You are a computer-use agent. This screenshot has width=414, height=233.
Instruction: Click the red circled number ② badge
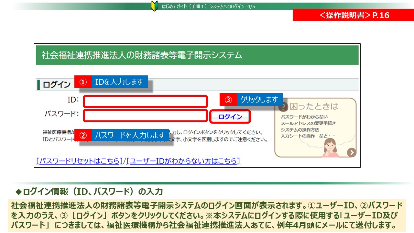point(83,135)
